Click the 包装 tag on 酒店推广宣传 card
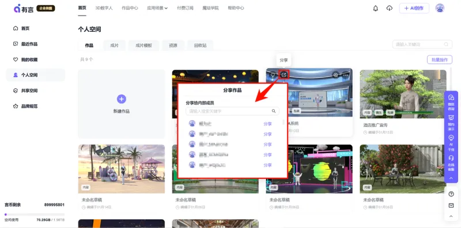 click(390, 113)
